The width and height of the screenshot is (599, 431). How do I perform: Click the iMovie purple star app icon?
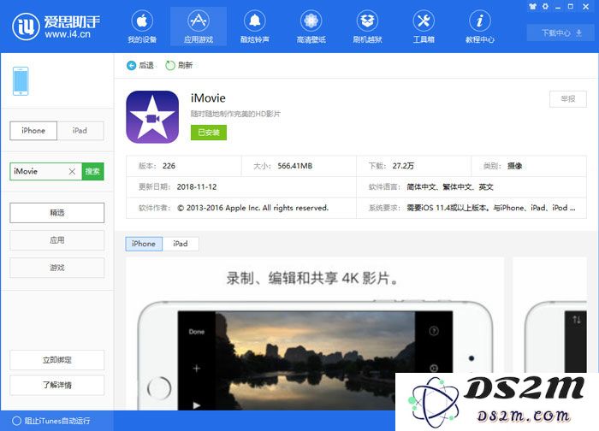pyautogui.click(x=152, y=117)
